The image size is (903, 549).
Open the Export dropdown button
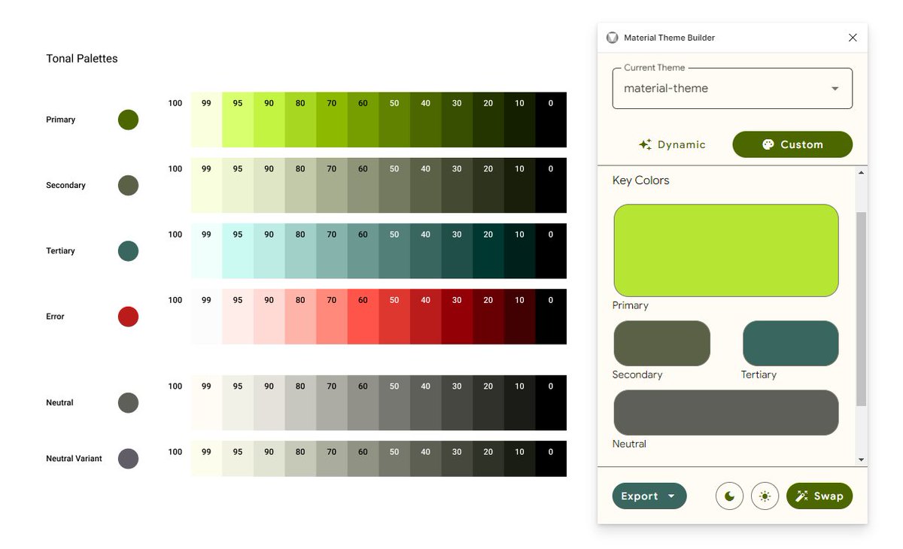pyautogui.click(x=649, y=496)
